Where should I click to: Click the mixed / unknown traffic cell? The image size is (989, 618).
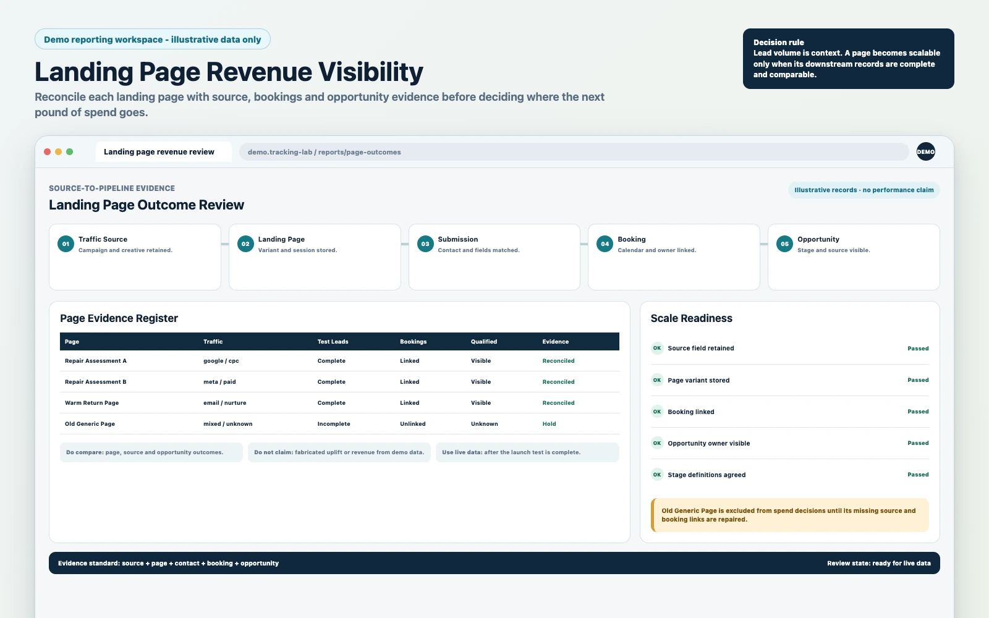[x=227, y=424]
